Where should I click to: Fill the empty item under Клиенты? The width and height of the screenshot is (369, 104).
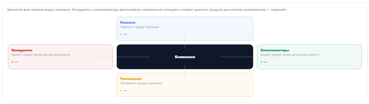[185, 34]
